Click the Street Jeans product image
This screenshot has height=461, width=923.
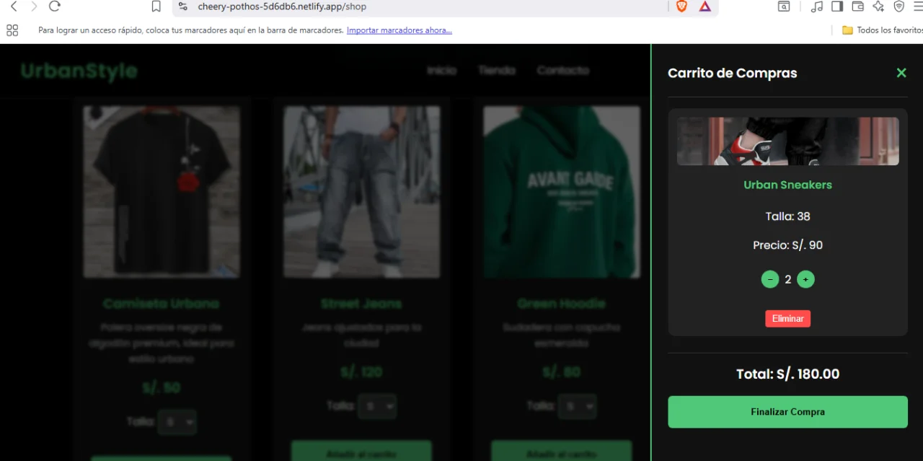click(361, 192)
